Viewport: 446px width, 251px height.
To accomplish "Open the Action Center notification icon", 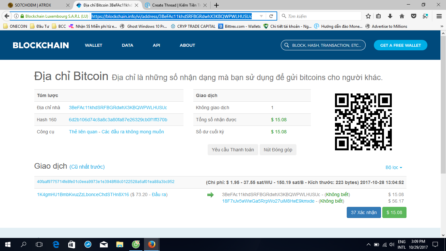I will point(435,244).
